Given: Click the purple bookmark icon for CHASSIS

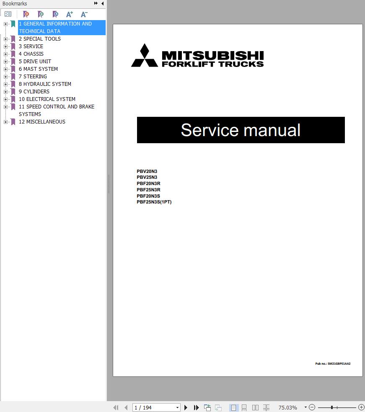Looking at the screenshot, I should [x=13, y=54].
